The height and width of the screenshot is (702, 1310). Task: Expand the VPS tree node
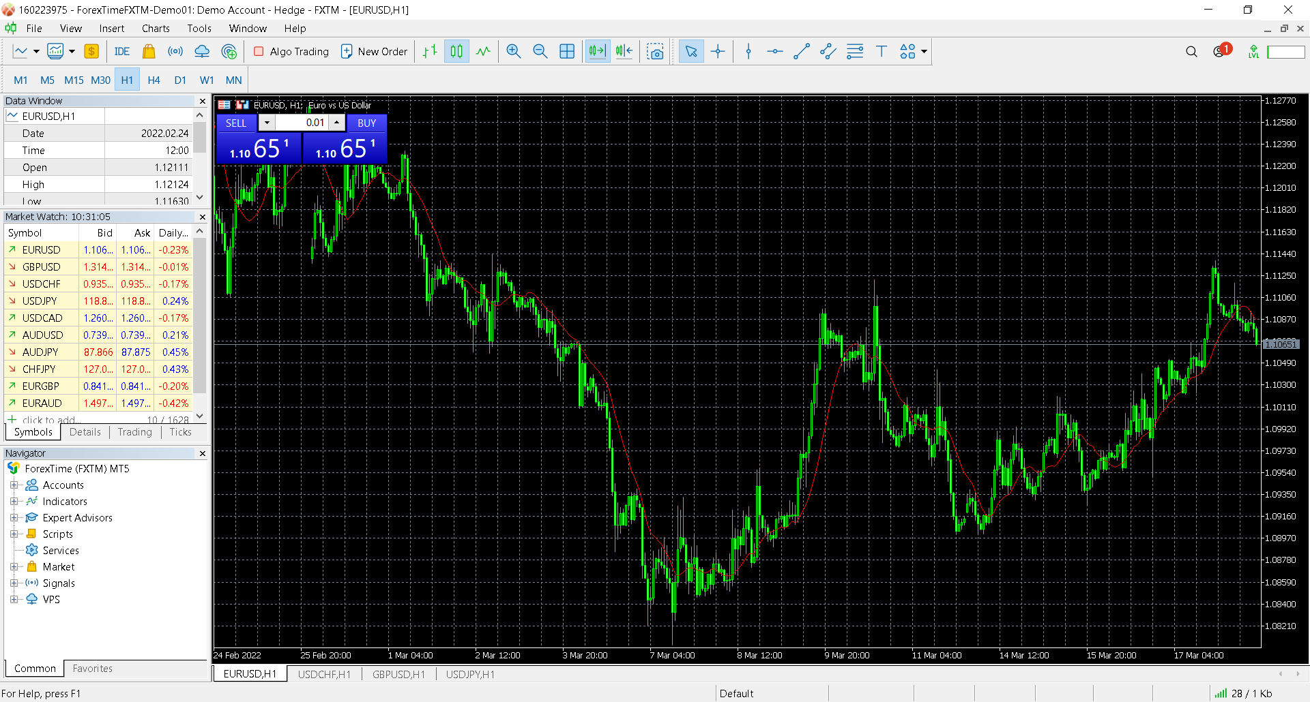[14, 600]
